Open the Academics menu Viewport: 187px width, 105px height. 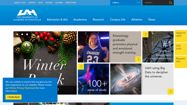coord(80,20)
